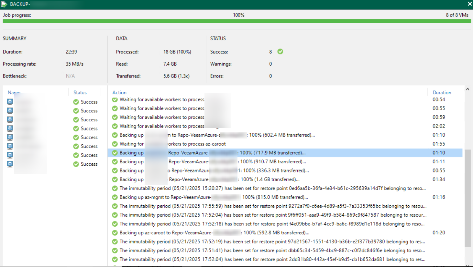
Task: Click the 18 GB (100%) processed value
Action: click(x=177, y=52)
